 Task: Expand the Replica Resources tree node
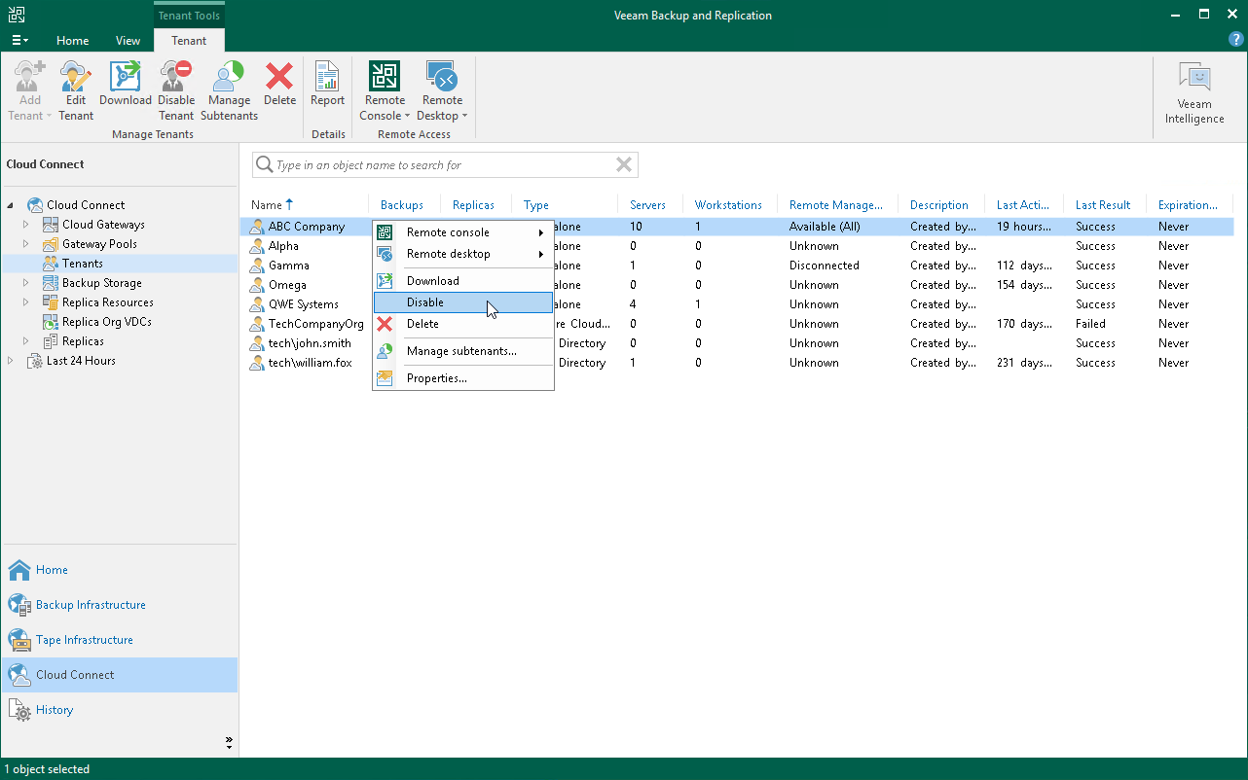coord(27,302)
